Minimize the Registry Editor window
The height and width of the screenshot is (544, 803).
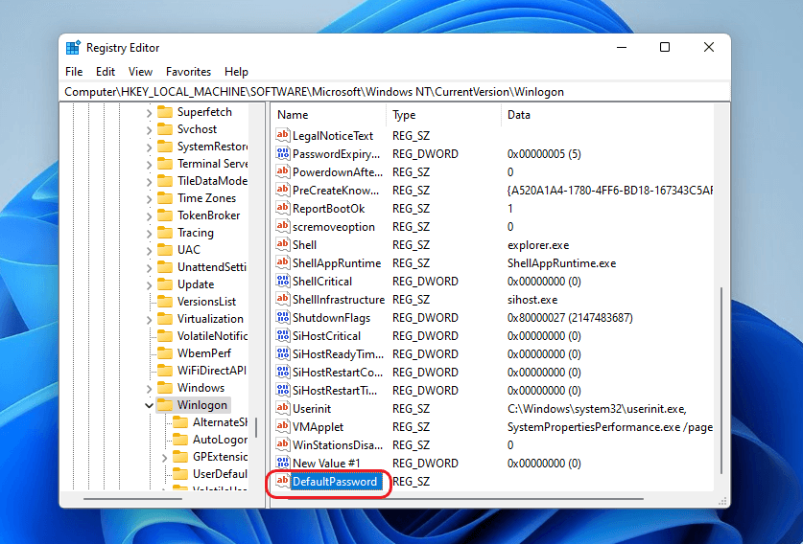tap(622, 47)
